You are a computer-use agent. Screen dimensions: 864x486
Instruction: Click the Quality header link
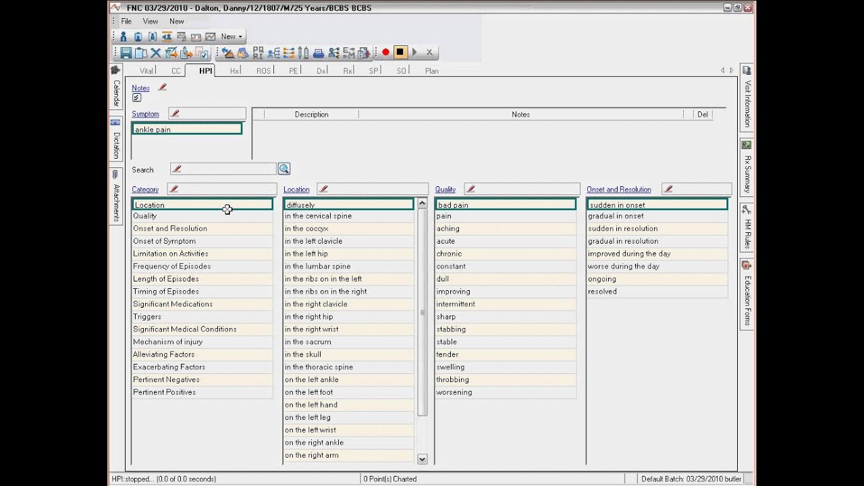coord(446,190)
